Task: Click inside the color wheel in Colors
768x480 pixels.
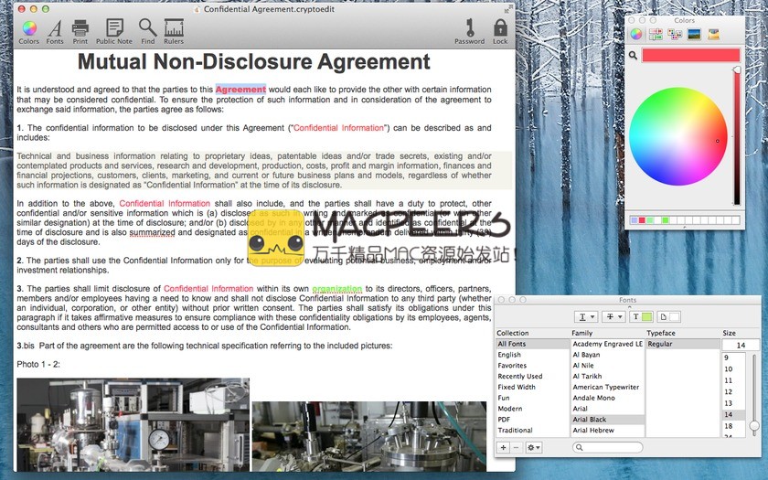Action: click(x=677, y=136)
